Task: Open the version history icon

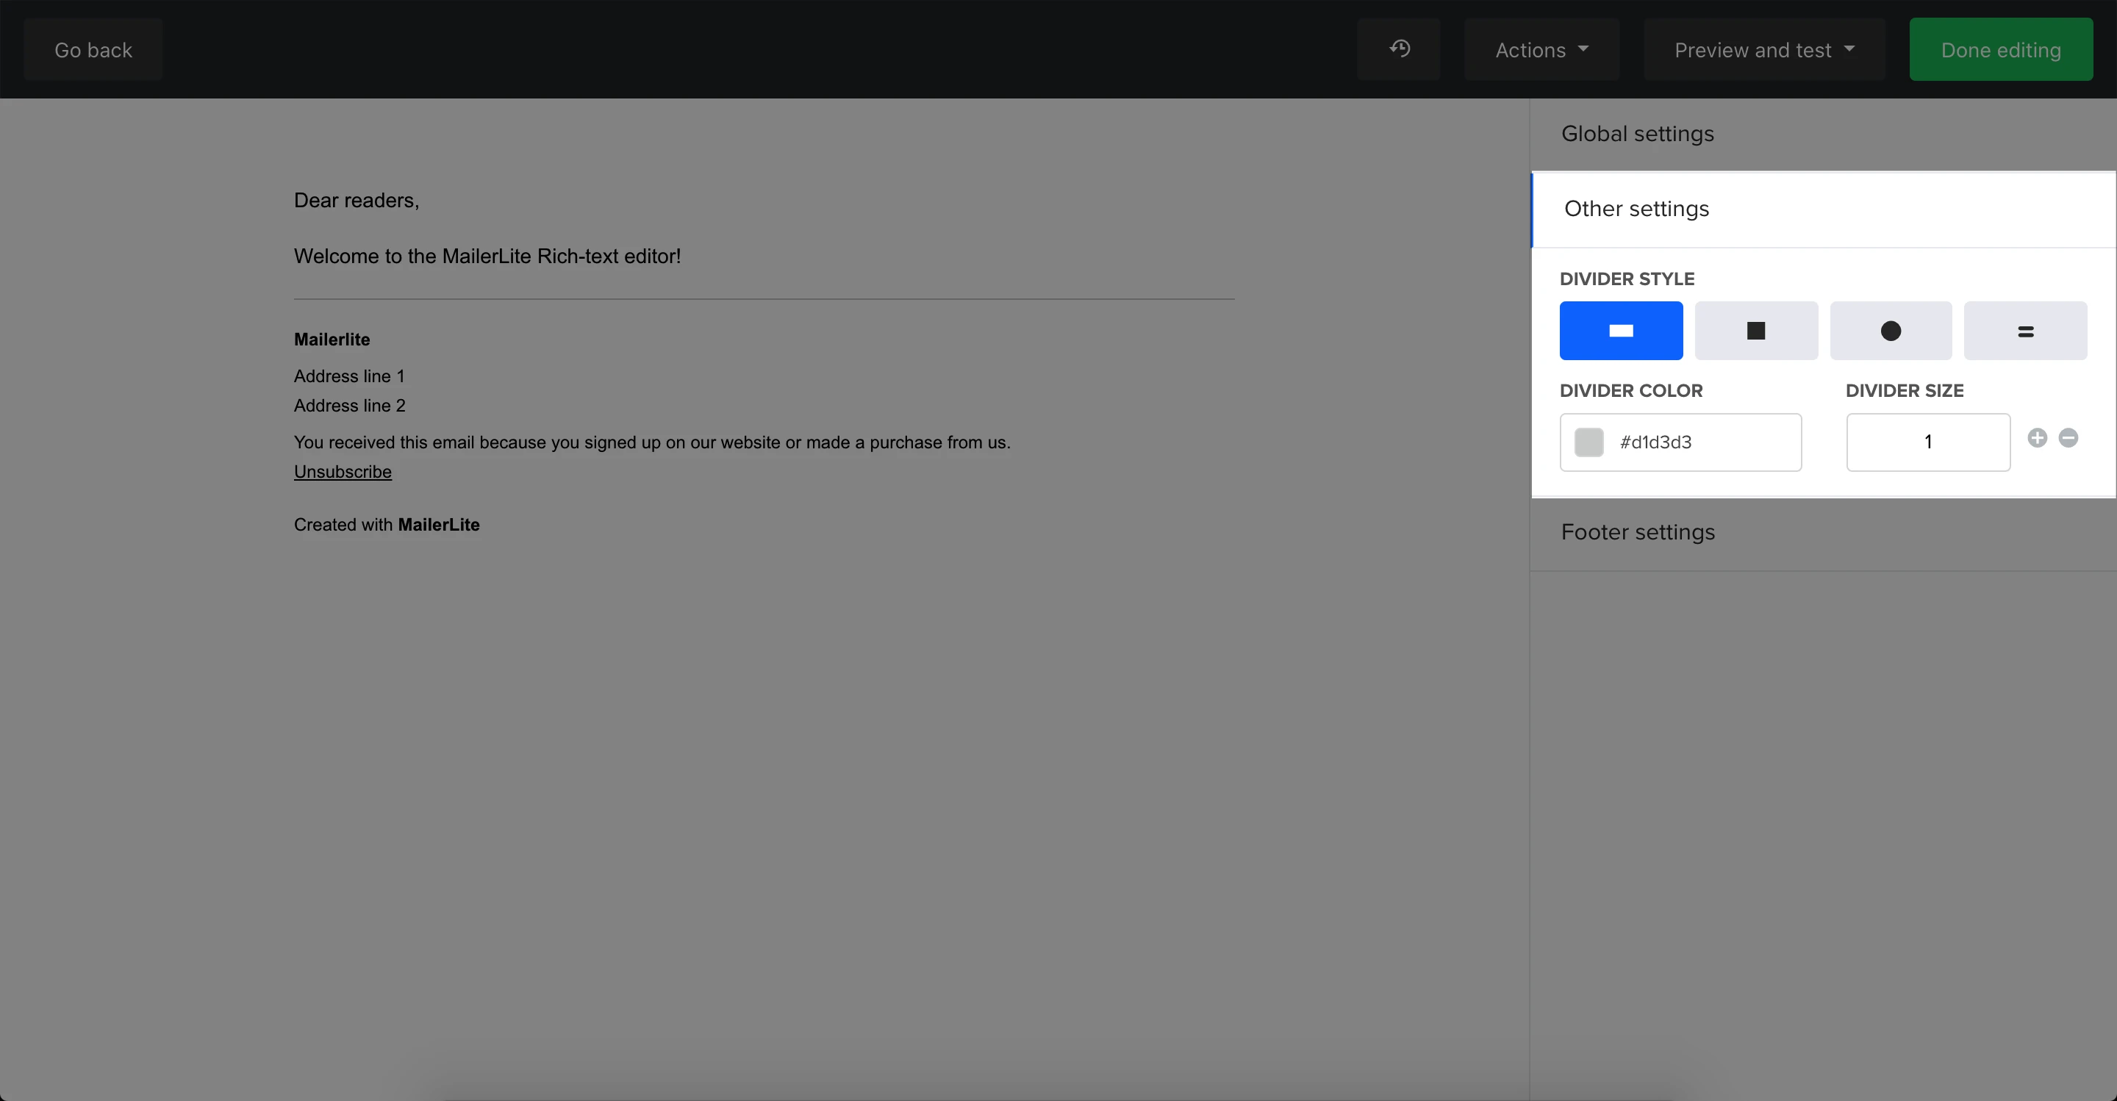Action: point(1399,49)
